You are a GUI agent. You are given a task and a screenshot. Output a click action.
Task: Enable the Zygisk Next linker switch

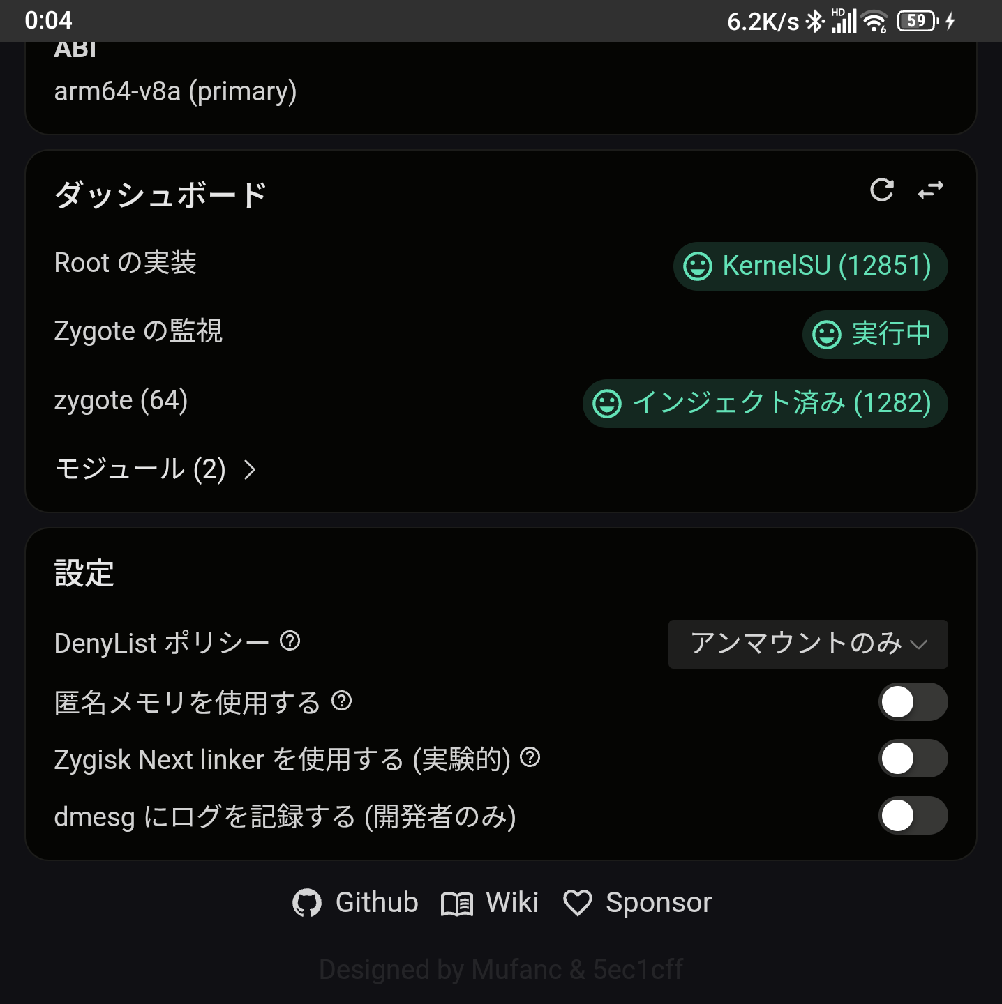(x=912, y=759)
